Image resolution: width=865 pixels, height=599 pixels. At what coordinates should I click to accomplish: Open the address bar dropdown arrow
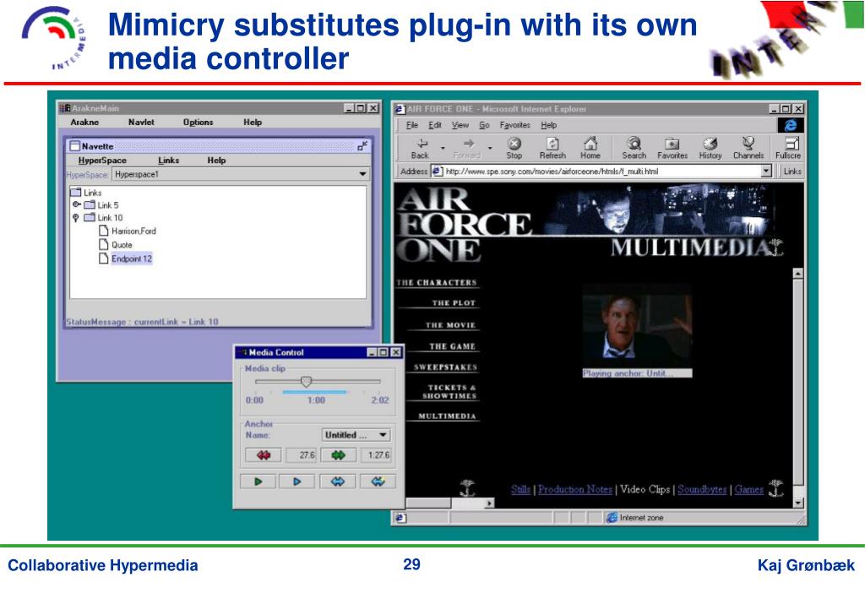click(765, 171)
